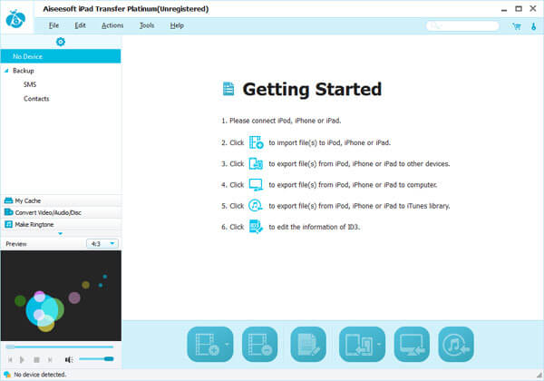Open the Make Ringtone tool
The height and width of the screenshot is (381, 544).
(x=61, y=224)
